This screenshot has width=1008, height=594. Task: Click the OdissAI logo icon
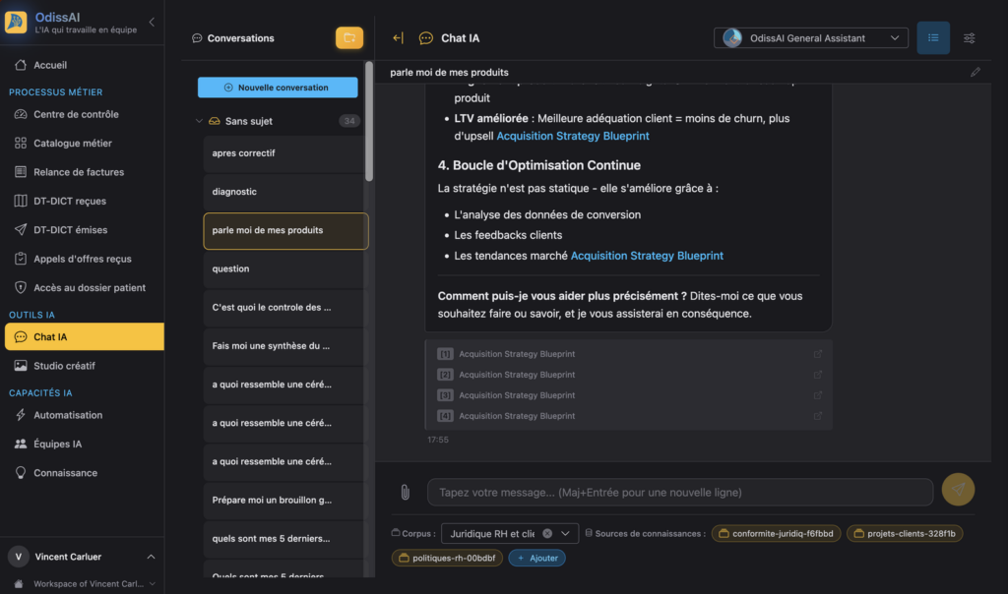coord(16,22)
